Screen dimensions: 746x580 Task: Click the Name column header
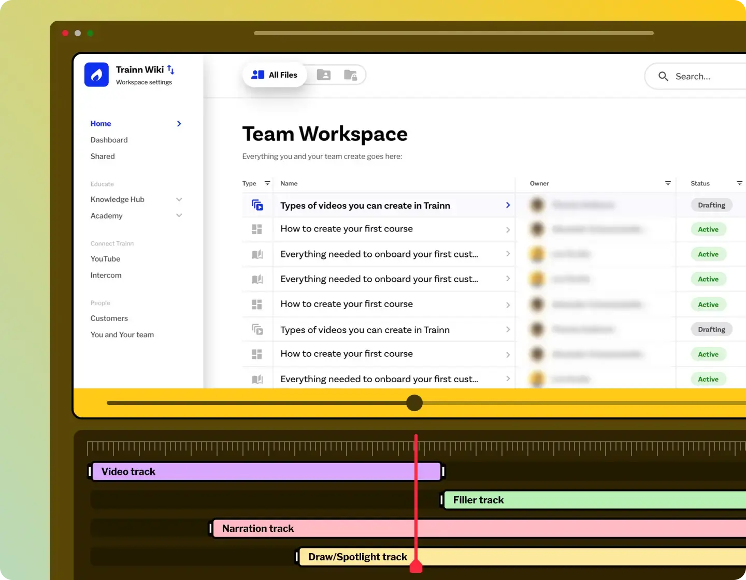pos(289,183)
